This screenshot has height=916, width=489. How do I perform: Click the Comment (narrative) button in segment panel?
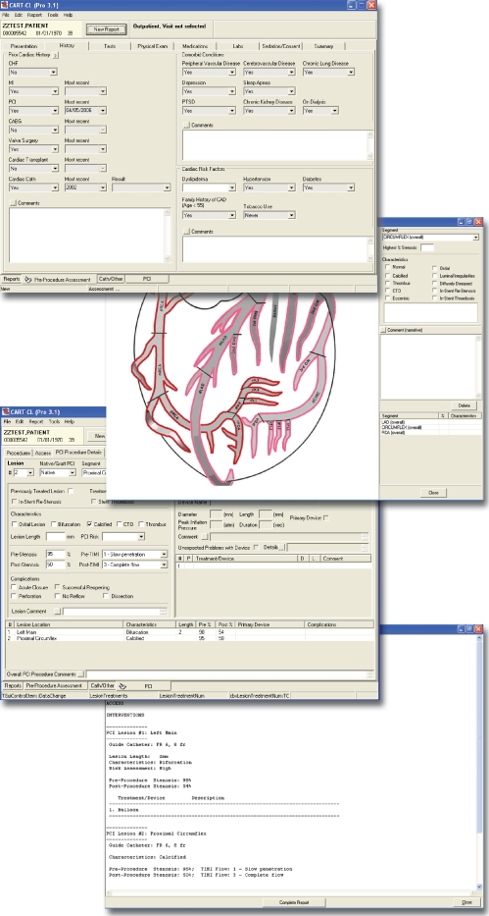click(383, 330)
